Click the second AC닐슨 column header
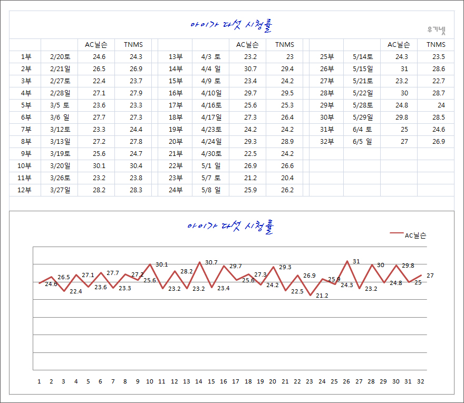This screenshot has width=464, height=403. 247,45
